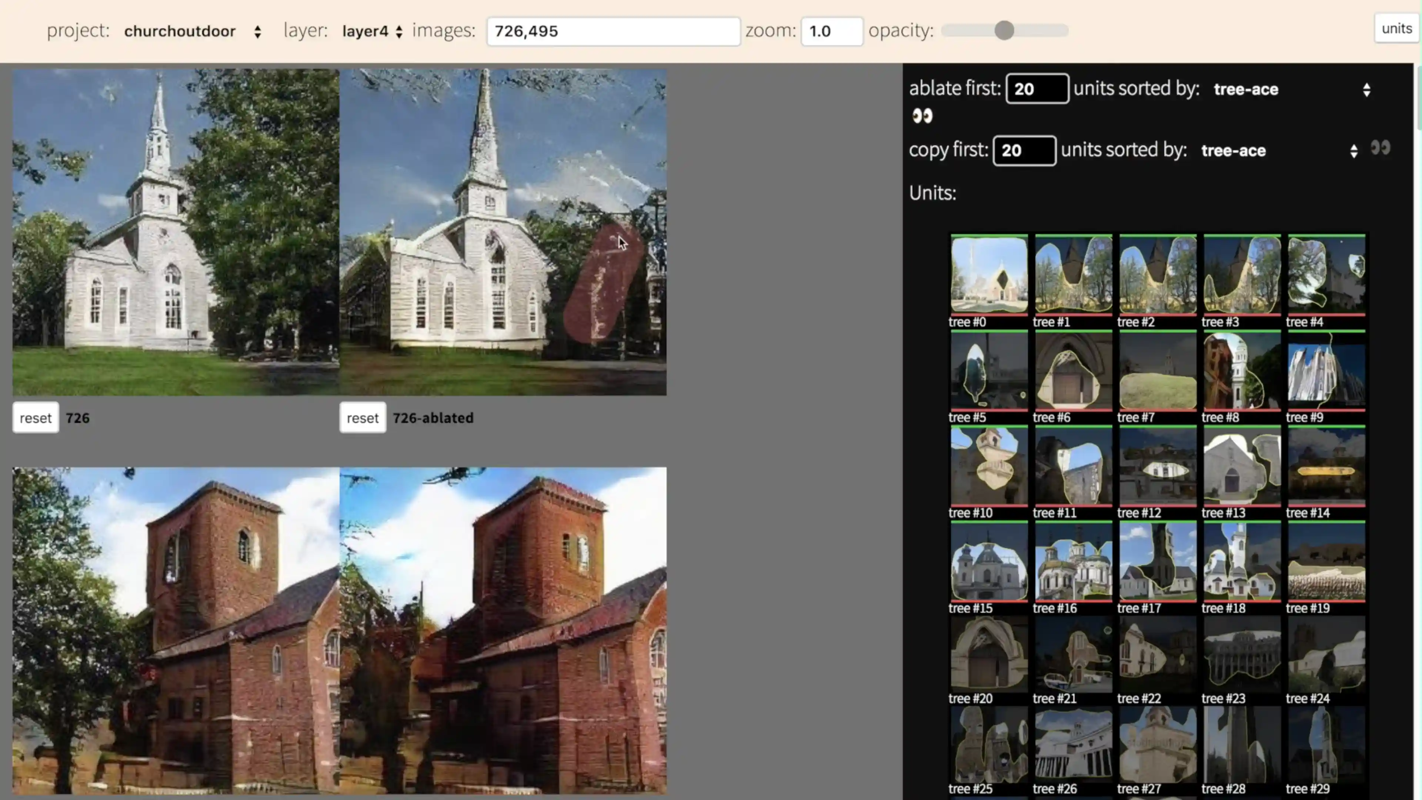Screen dimensions: 1422x800
Task: Click the tree #26 unit thumbnail
Action: click(x=1073, y=744)
